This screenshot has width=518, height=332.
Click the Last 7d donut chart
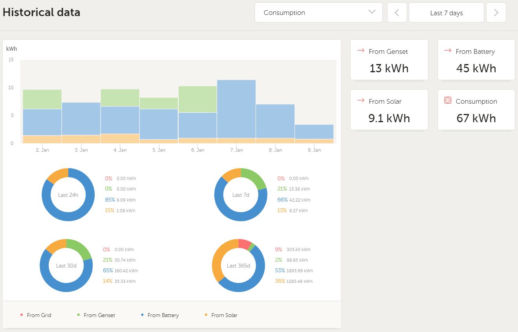[x=241, y=195]
